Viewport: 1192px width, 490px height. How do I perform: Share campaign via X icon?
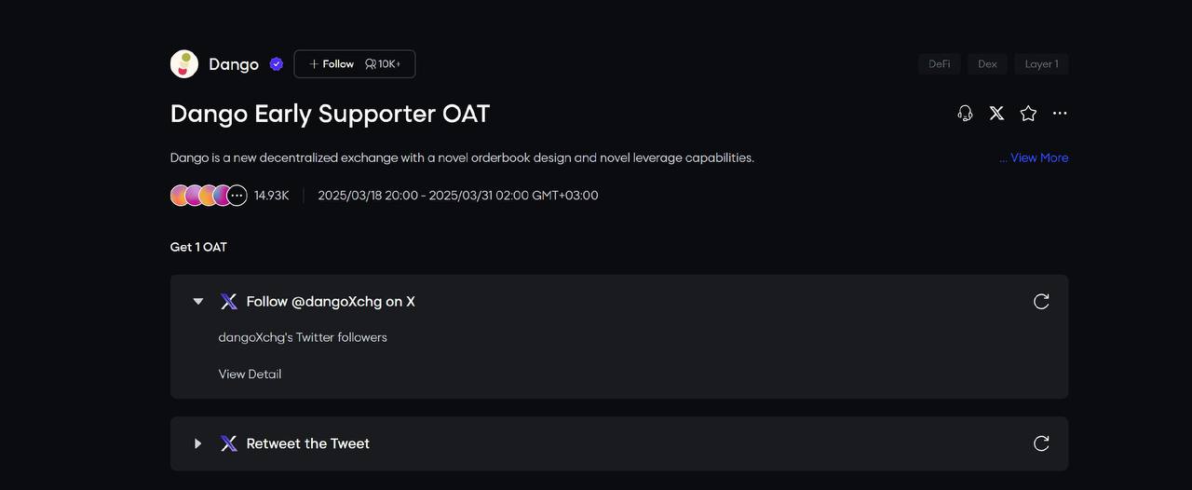tap(996, 114)
